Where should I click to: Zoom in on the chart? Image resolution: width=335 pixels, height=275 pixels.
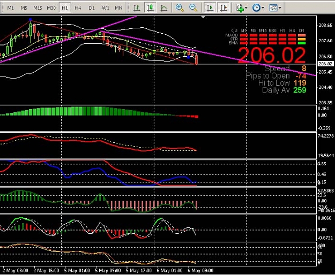click(x=180, y=8)
